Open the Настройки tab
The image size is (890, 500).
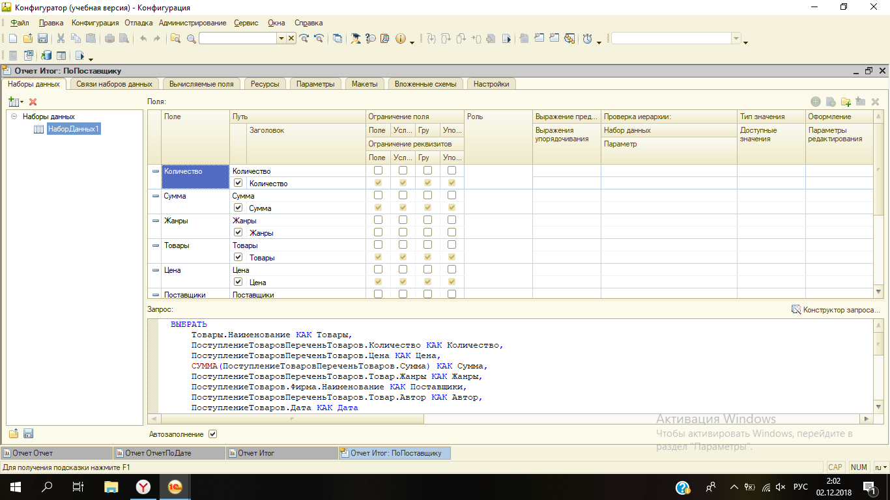(492, 84)
